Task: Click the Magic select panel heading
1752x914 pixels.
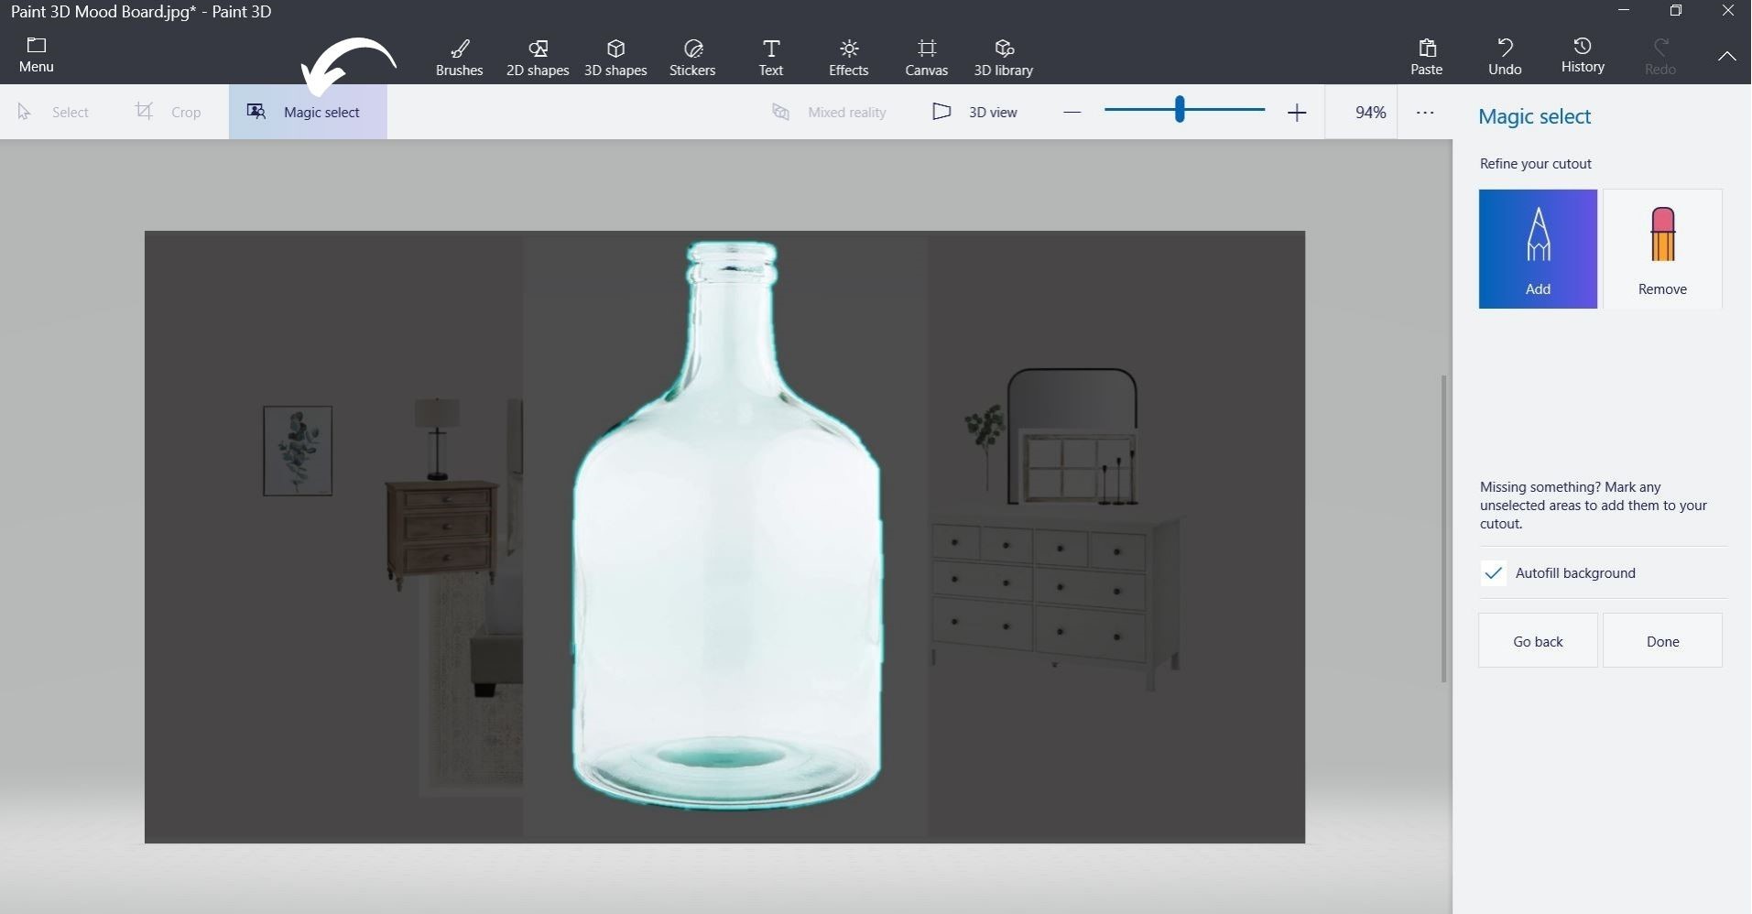Action: pyautogui.click(x=1534, y=116)
